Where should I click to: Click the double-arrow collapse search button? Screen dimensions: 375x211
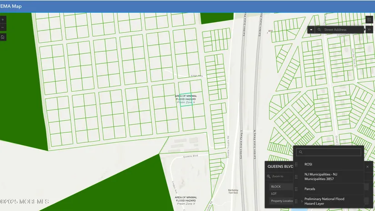(370, 30)
